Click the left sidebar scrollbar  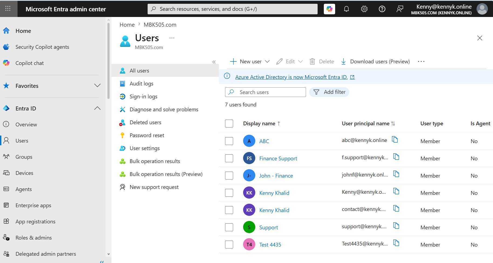[108, 61]
